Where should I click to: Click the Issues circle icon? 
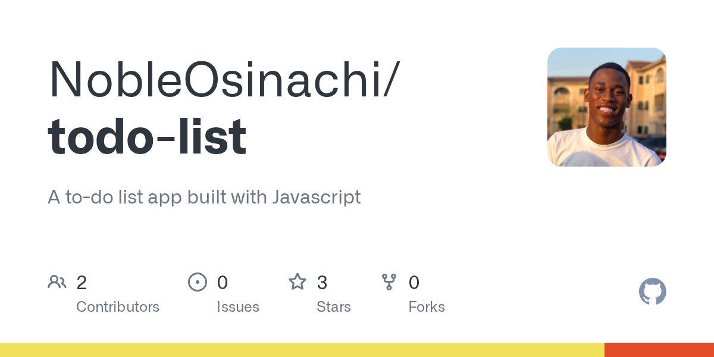198,281
